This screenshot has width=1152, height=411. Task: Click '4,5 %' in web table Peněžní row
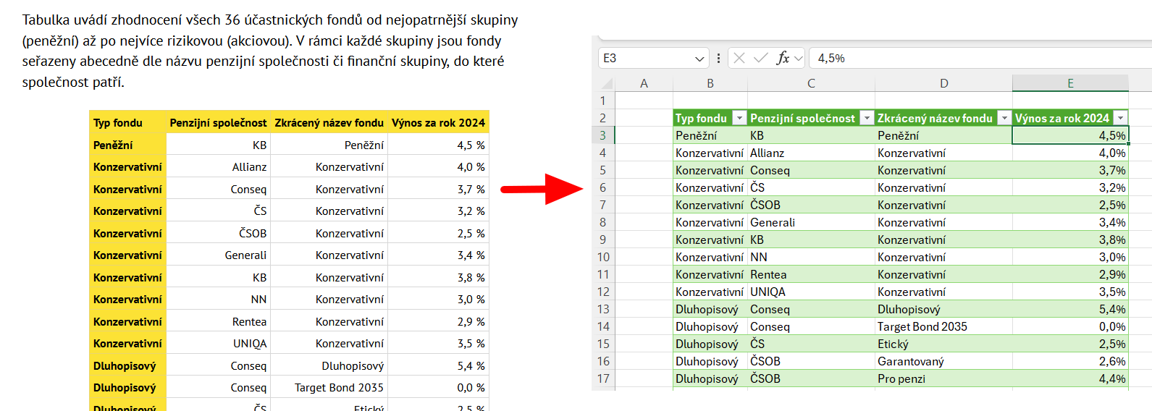point(471,145)
